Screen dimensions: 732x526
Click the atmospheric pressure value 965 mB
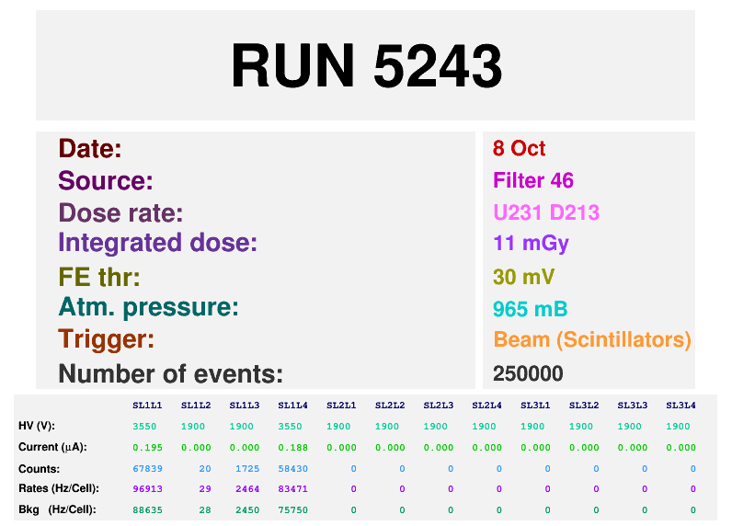(x=530, y=309)
